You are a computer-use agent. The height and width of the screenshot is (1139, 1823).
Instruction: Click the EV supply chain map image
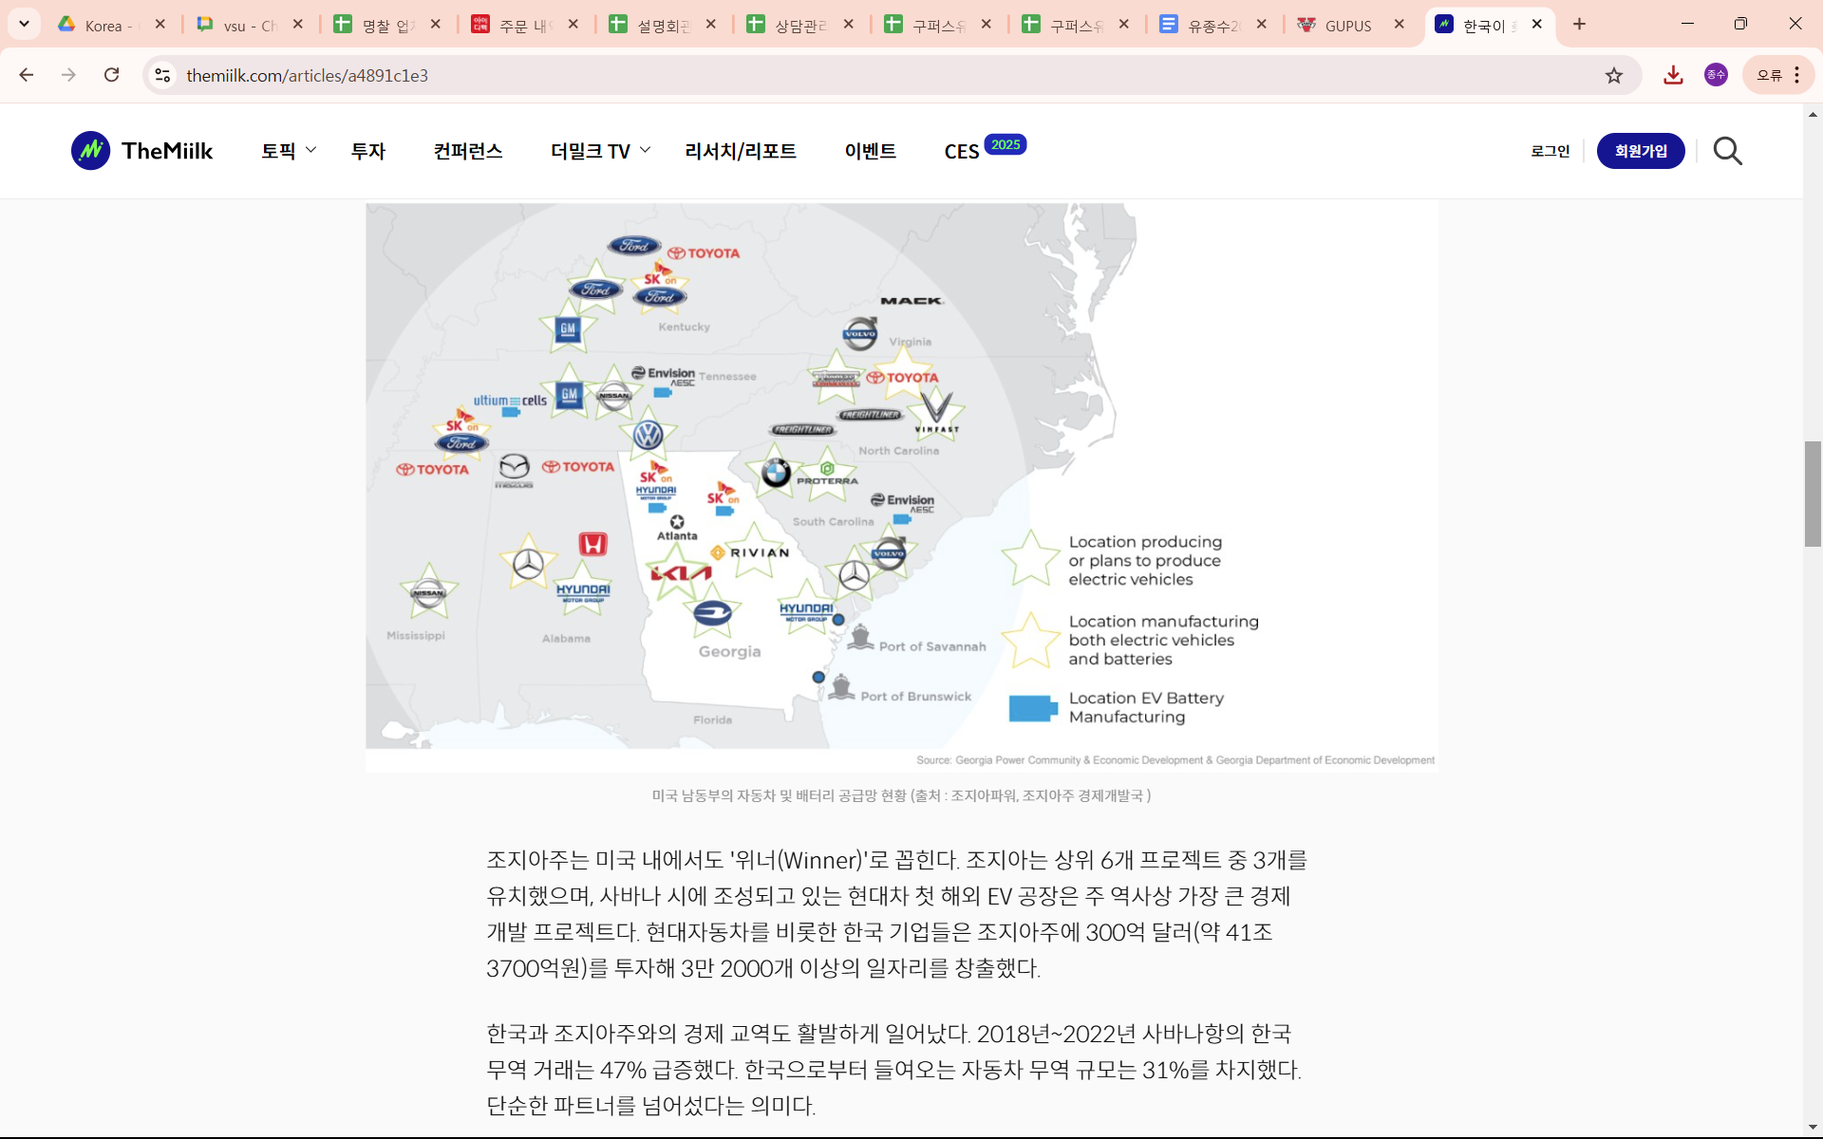(901, 486)
